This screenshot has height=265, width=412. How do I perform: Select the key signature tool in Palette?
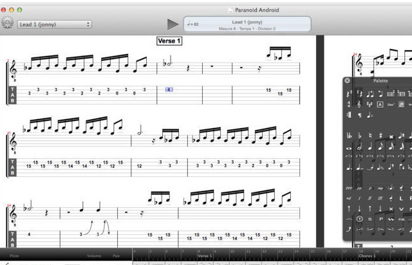click(x=370, y=104)
